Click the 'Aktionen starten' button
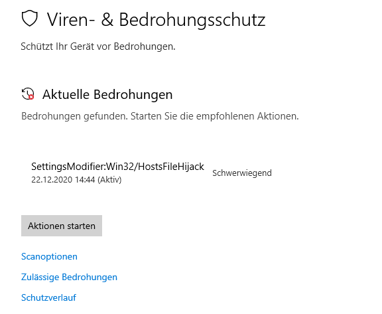382x314 pixels. coord(62,226)
